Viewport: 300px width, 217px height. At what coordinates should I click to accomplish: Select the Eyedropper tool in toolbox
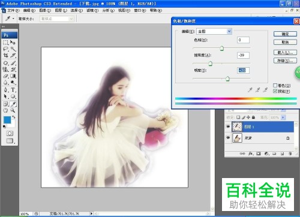pos(13,104)
